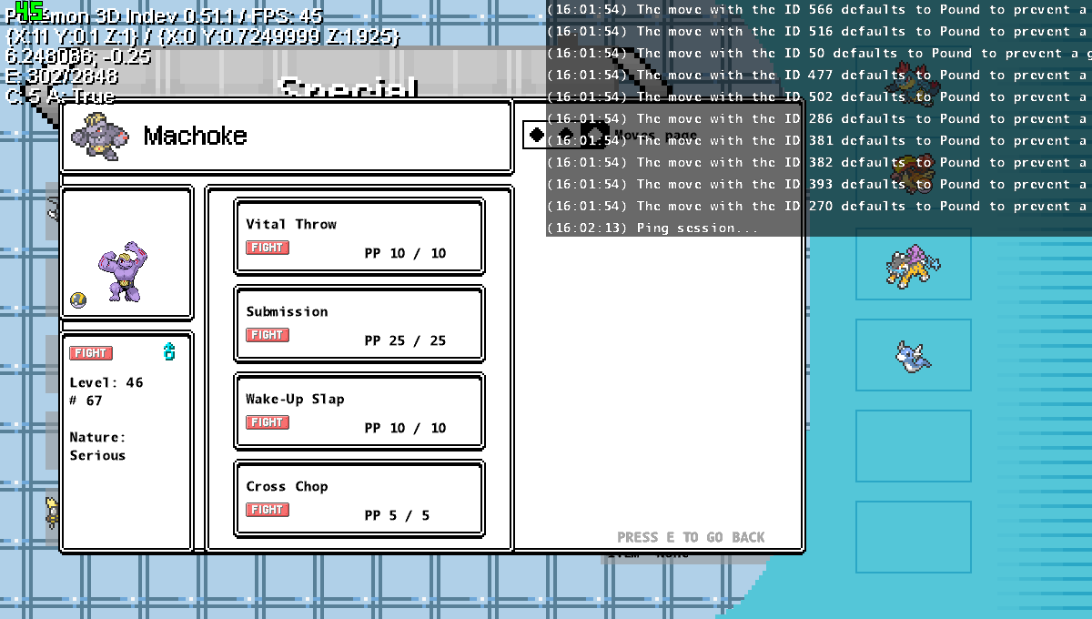
Task: Click PP 5 / 5 of Cross Chop
Action: [x=397, y=515]
